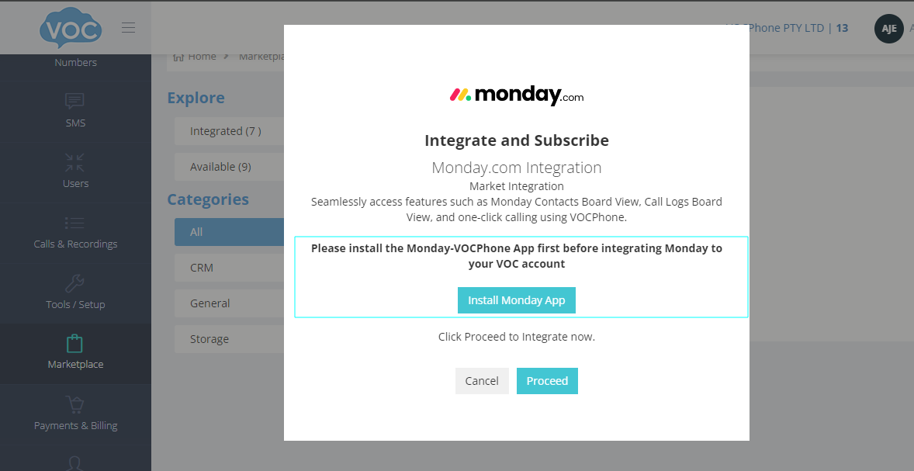Viewport: 914px width, 471px height.
Task: Select the Marketplace clipboard icon
Action: 75,343
